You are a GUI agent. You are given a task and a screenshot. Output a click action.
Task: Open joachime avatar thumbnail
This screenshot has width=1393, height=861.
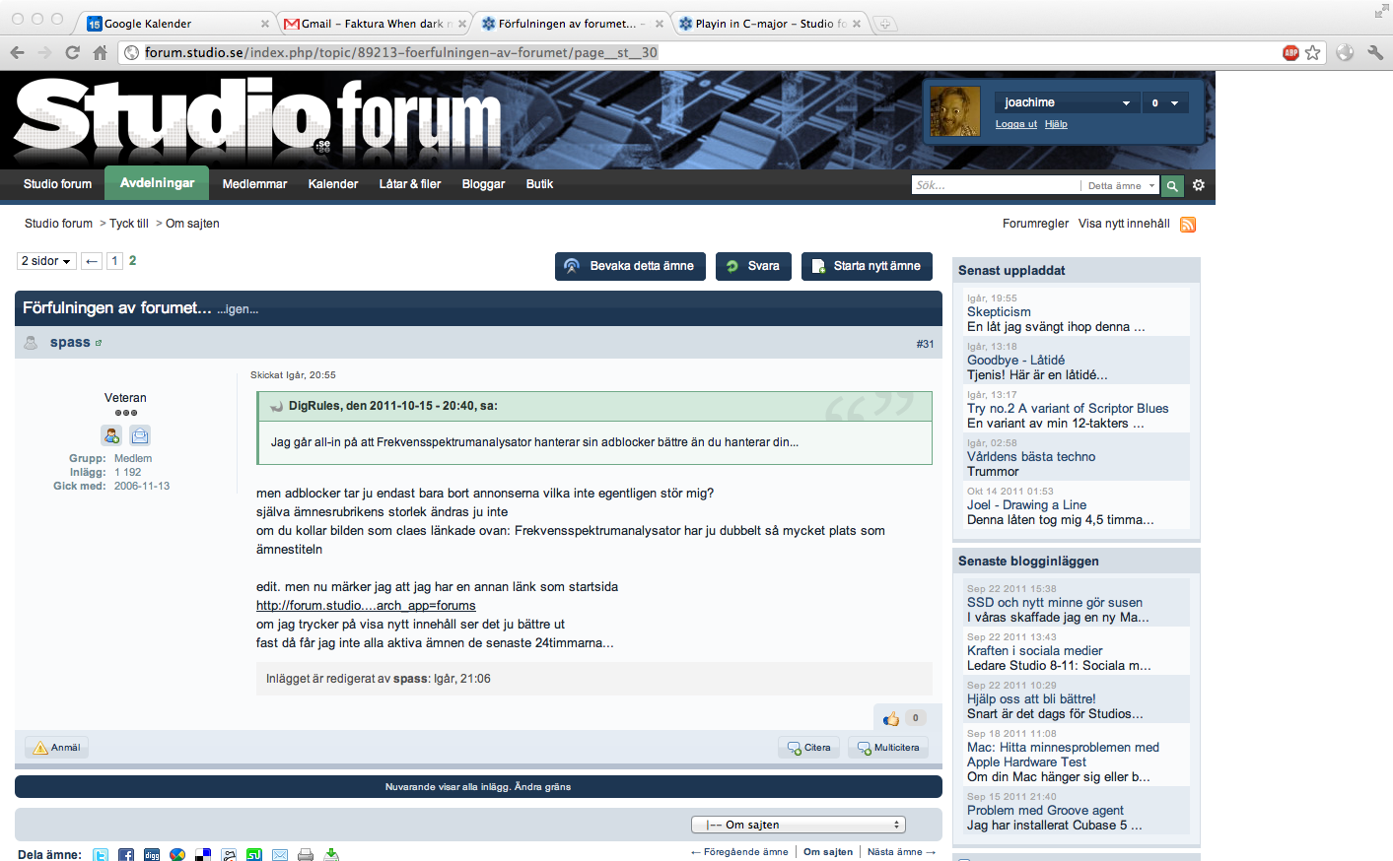(x=955, y=111)
